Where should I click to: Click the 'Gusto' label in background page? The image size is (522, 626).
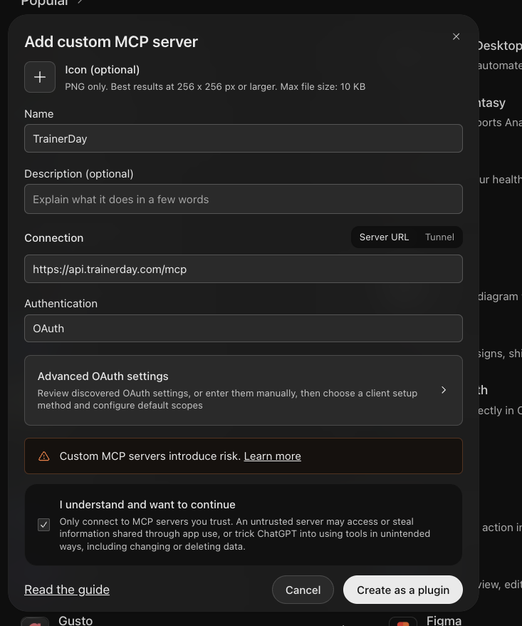click(x=75, y=620)
